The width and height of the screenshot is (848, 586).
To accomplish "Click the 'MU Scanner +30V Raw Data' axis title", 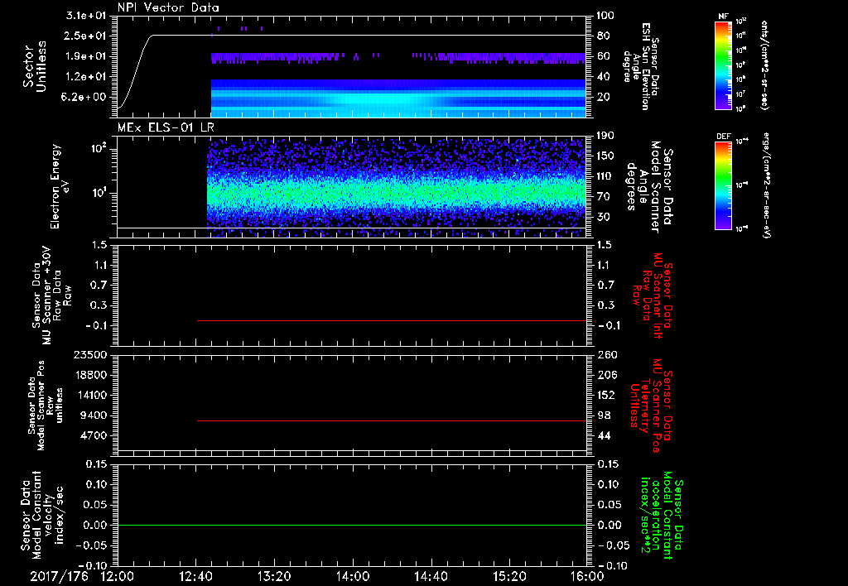I will [x=51, y=295].
